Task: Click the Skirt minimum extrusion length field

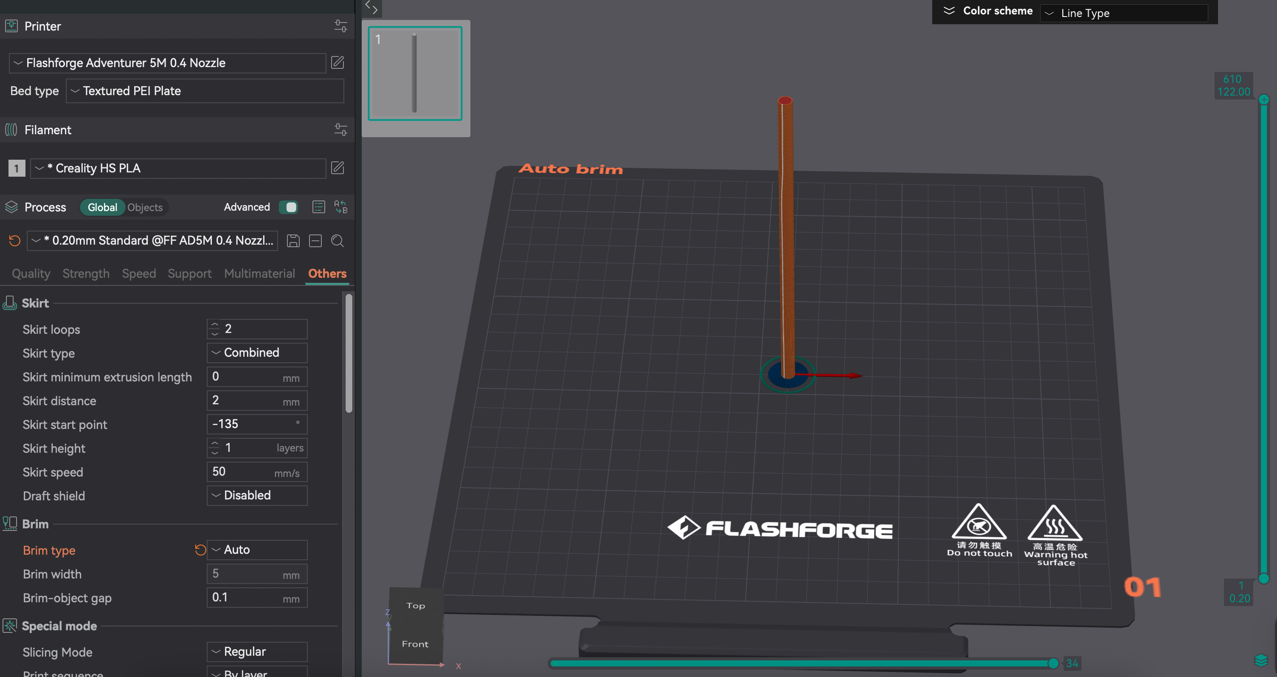Action: [257, 376]
